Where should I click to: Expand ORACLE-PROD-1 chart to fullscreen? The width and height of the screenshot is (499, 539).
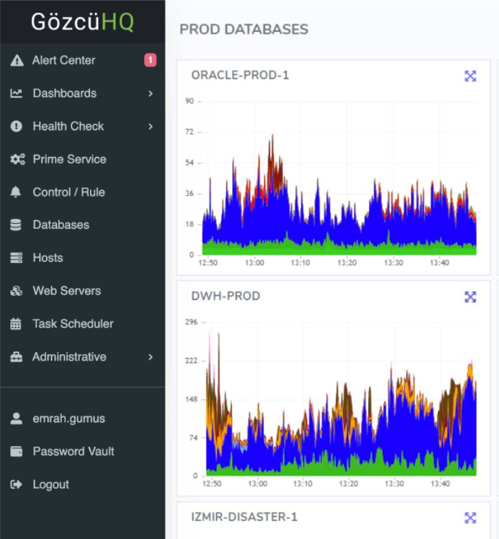(470, 76)
